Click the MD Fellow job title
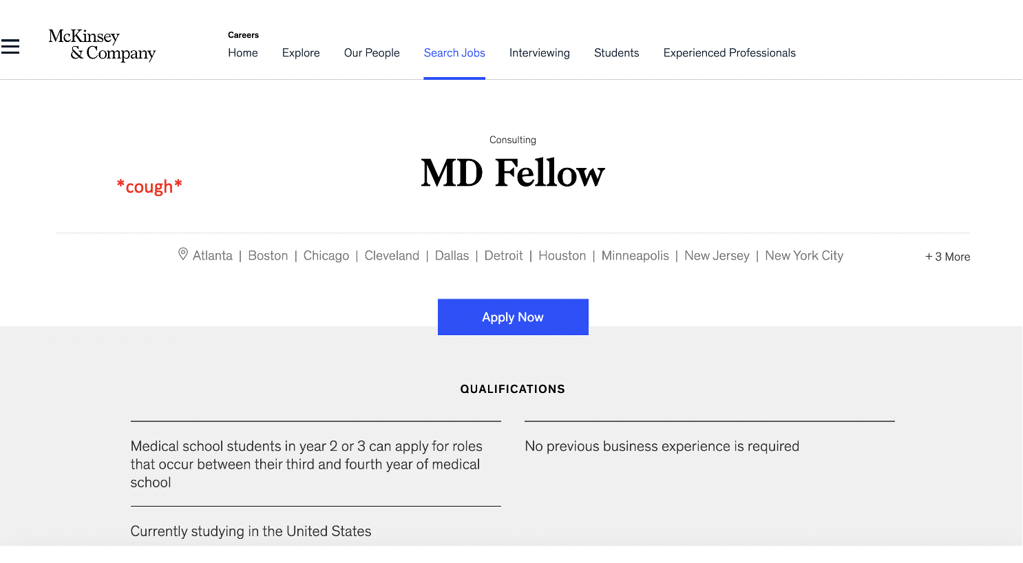The height and width of the screenshot is (563, 1023). (513, 173)
